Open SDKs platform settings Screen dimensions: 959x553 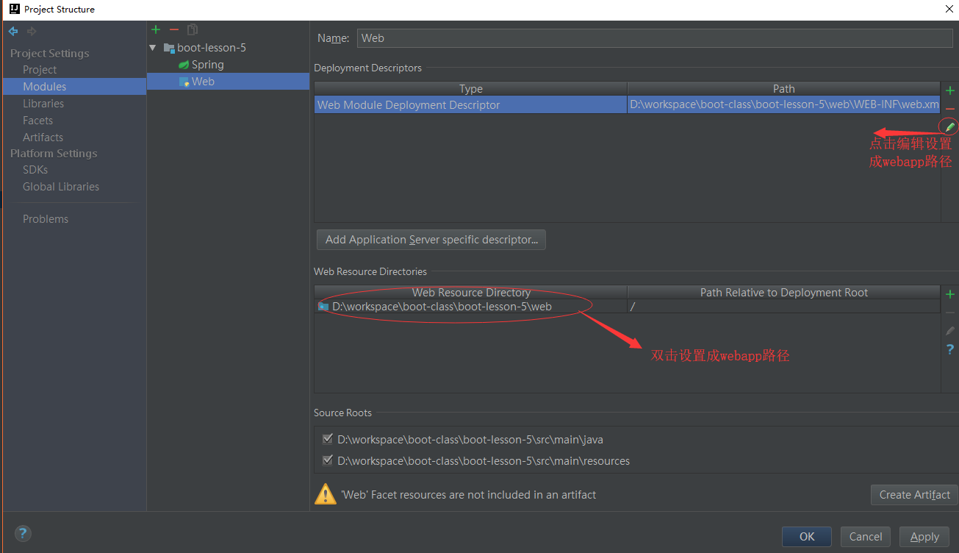pos(35,170)
